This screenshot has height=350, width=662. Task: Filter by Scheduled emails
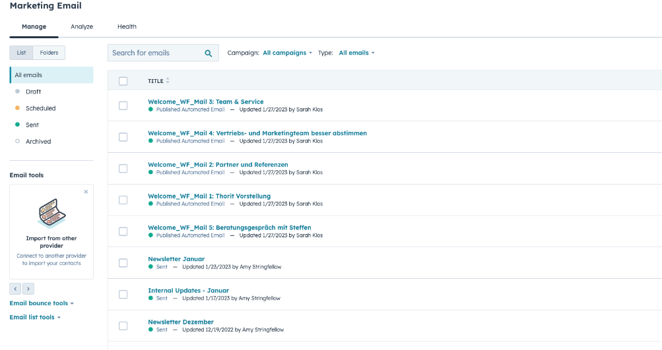40,108
